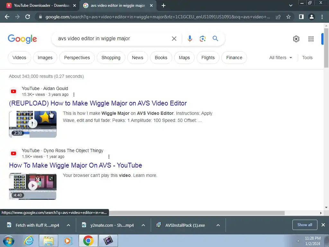Switch to YouTube Downloader tab
The width and height of the screenshot is (329, 247).
pos(40,6)
